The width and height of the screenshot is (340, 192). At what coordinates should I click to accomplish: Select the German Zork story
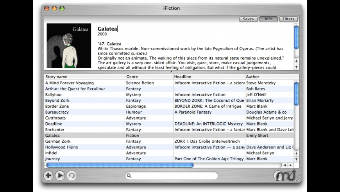(169, 141)
